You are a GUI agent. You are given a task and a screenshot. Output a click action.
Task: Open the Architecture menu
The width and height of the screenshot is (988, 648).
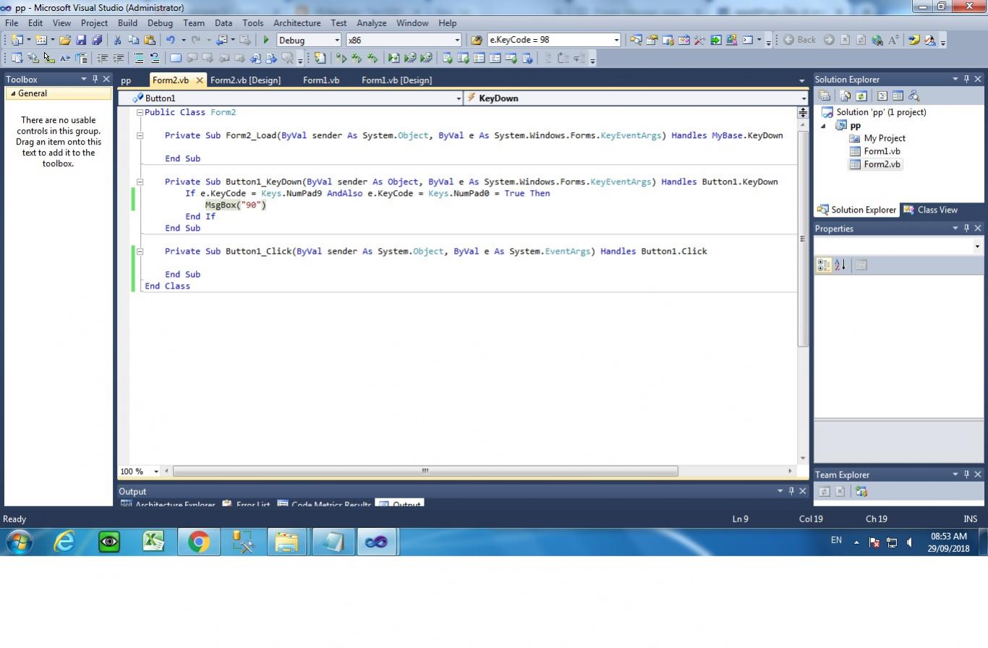pos(297,23)
